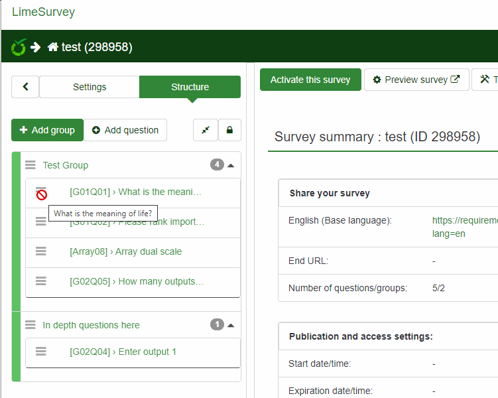Click the LimeSurvey logo icon in header
This screenshot has width=498, height=398.
19,47
